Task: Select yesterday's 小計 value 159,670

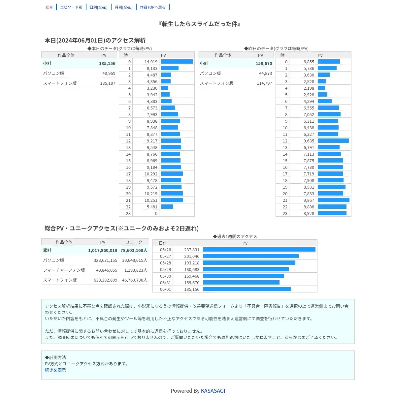Action: (264, 63)
